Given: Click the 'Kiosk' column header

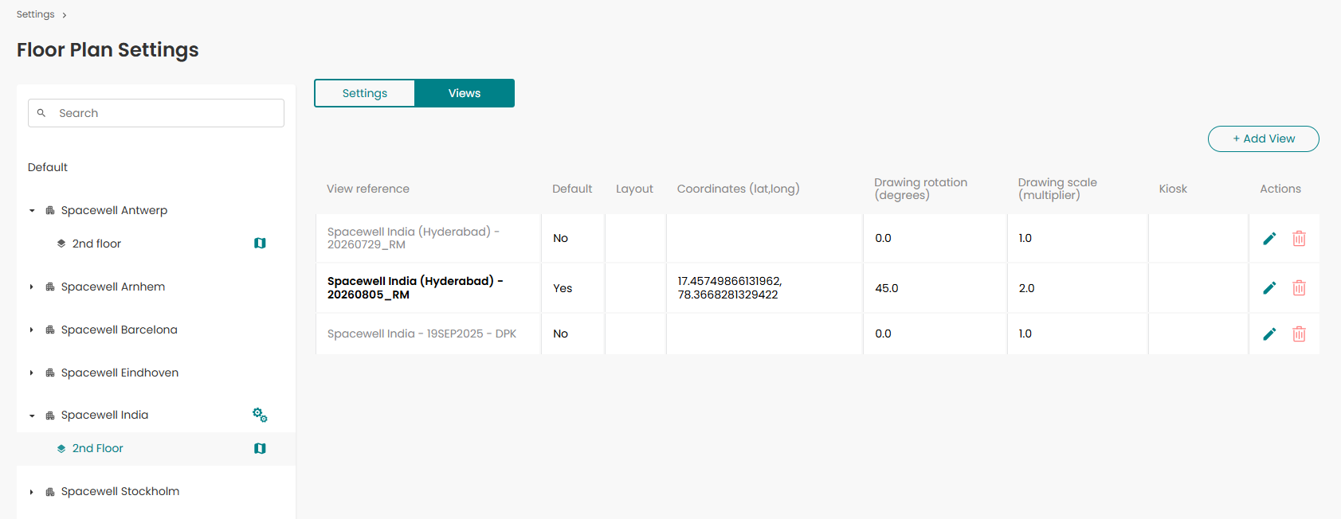Looking at the screenshot, I should point(1173,189).
